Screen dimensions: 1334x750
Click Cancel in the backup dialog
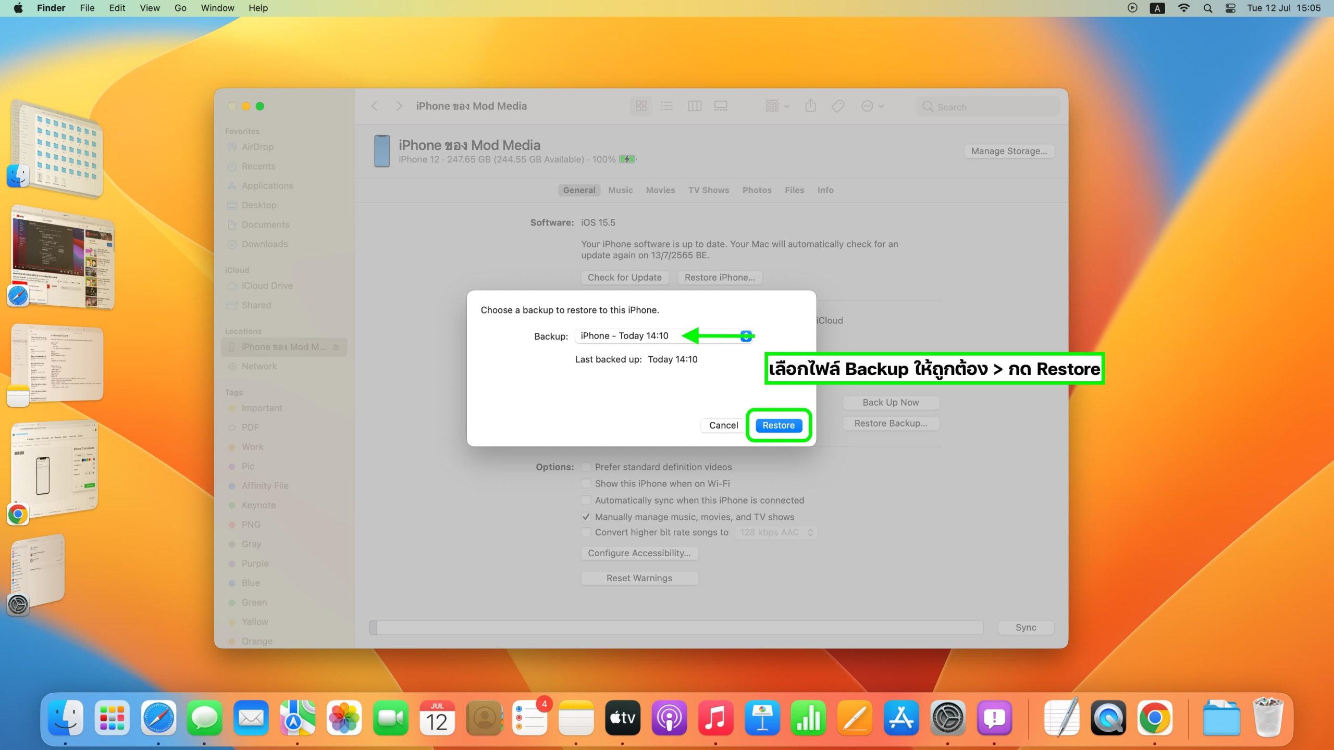point(723,426)
